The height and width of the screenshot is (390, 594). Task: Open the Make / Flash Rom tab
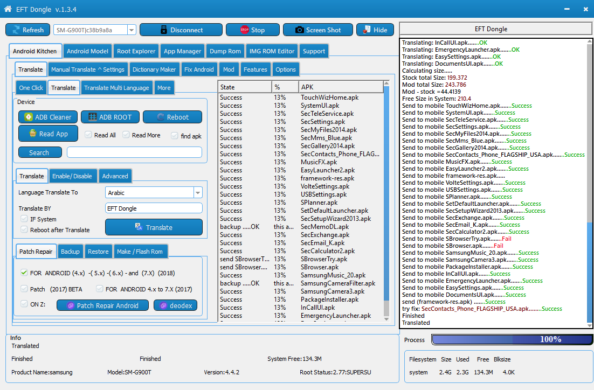tap(140, 252)
